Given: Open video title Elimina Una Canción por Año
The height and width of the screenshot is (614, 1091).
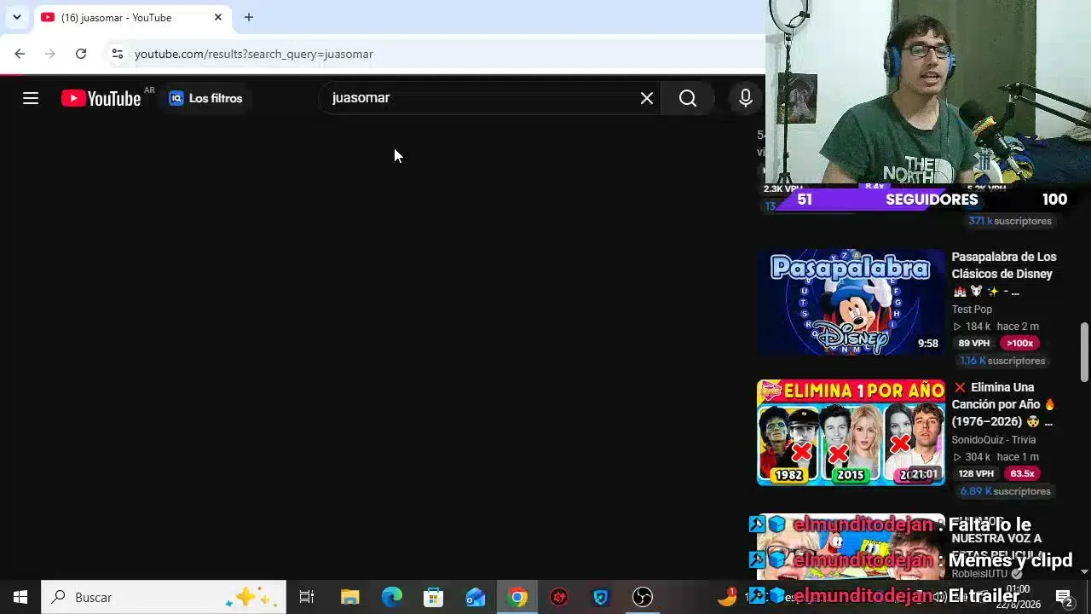Looking at the screenshot, I should coord(1004,404).
